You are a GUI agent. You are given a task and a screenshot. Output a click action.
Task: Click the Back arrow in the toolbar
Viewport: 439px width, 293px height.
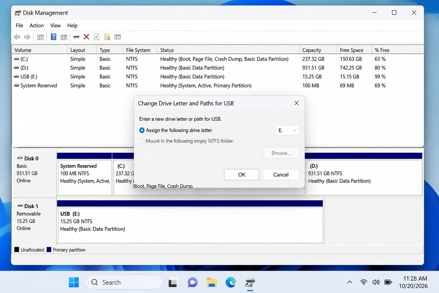pos(17,37)
